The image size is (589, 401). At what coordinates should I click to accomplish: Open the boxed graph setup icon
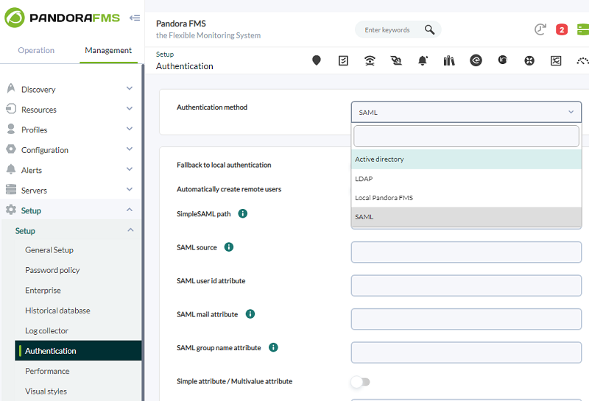[556, 60]
